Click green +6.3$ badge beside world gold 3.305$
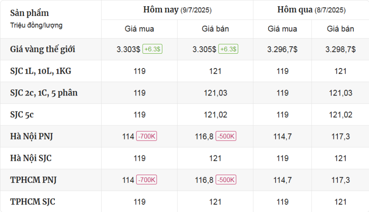 228,49
